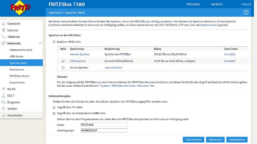Click the Telefonie phone icon
The width and height of the screenshot is (257, 144).
coord(4,37)
